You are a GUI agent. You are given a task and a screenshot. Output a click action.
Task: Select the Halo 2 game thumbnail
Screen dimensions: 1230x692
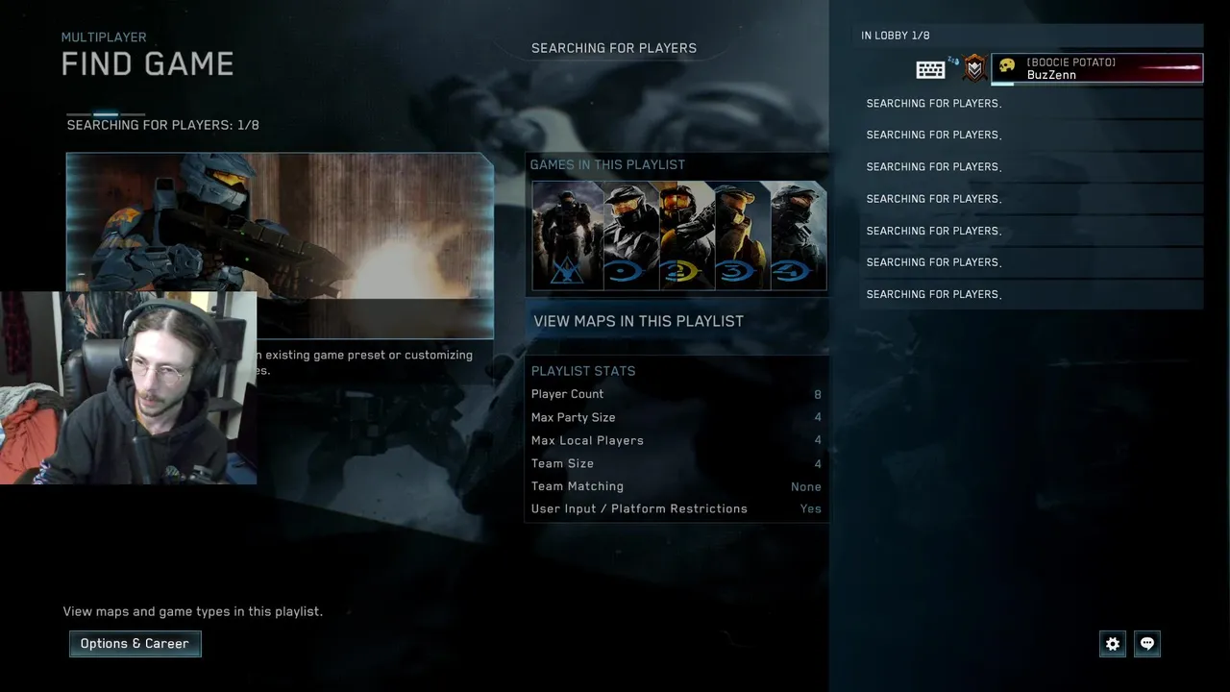pos(687,235)
